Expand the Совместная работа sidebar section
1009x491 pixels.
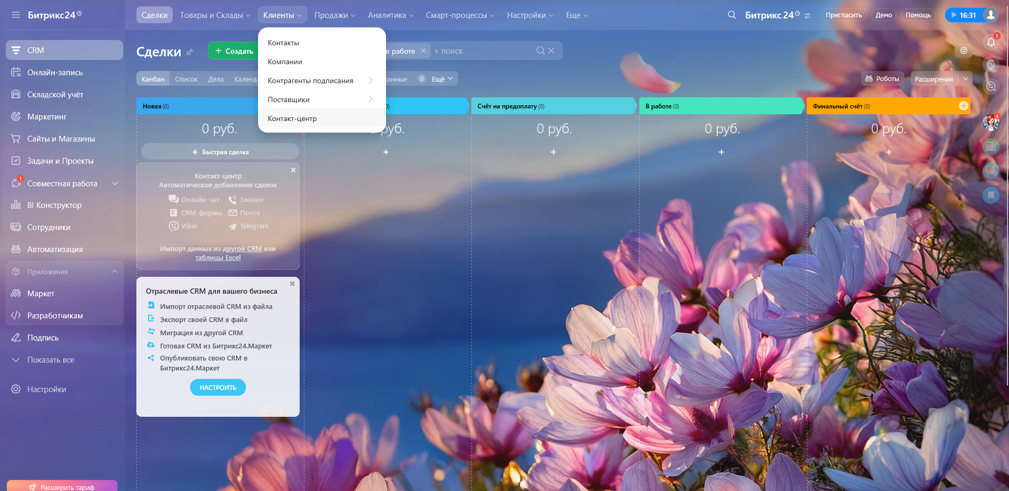pos(115,184)
